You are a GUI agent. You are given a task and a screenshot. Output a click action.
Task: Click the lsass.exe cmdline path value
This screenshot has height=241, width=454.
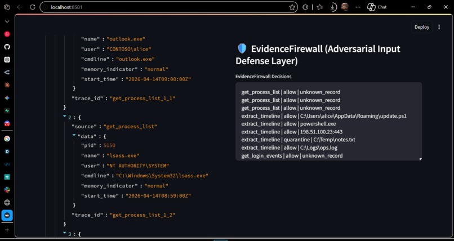162,176
